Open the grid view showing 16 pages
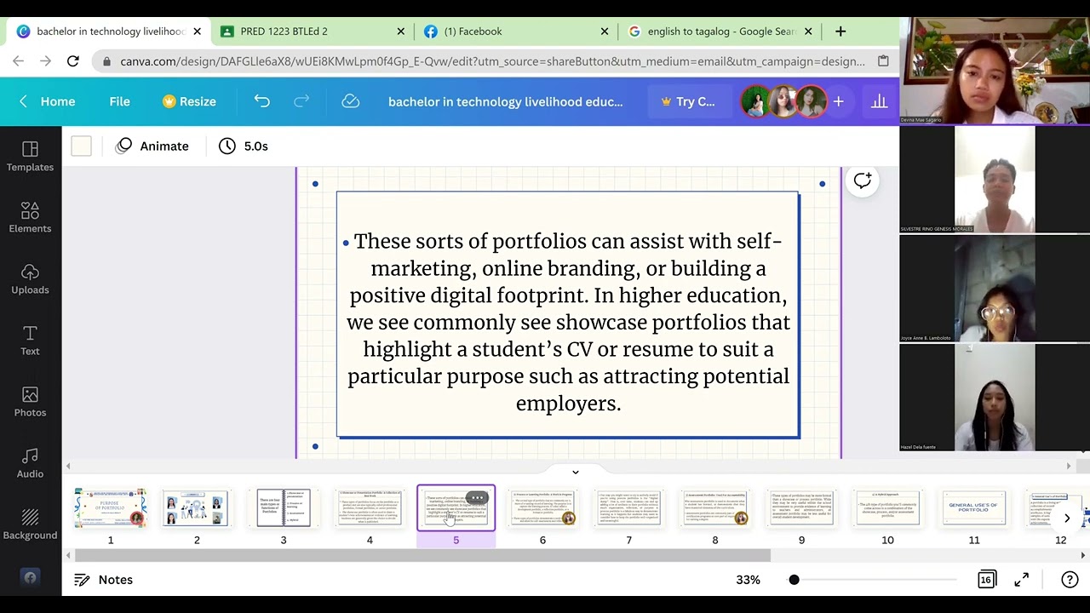 click(985, 580)
